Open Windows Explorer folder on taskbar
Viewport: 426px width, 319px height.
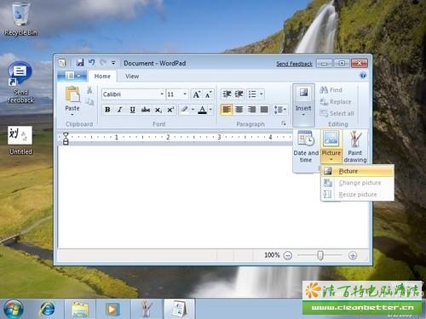pyautogui.click(x=80, y=309)
